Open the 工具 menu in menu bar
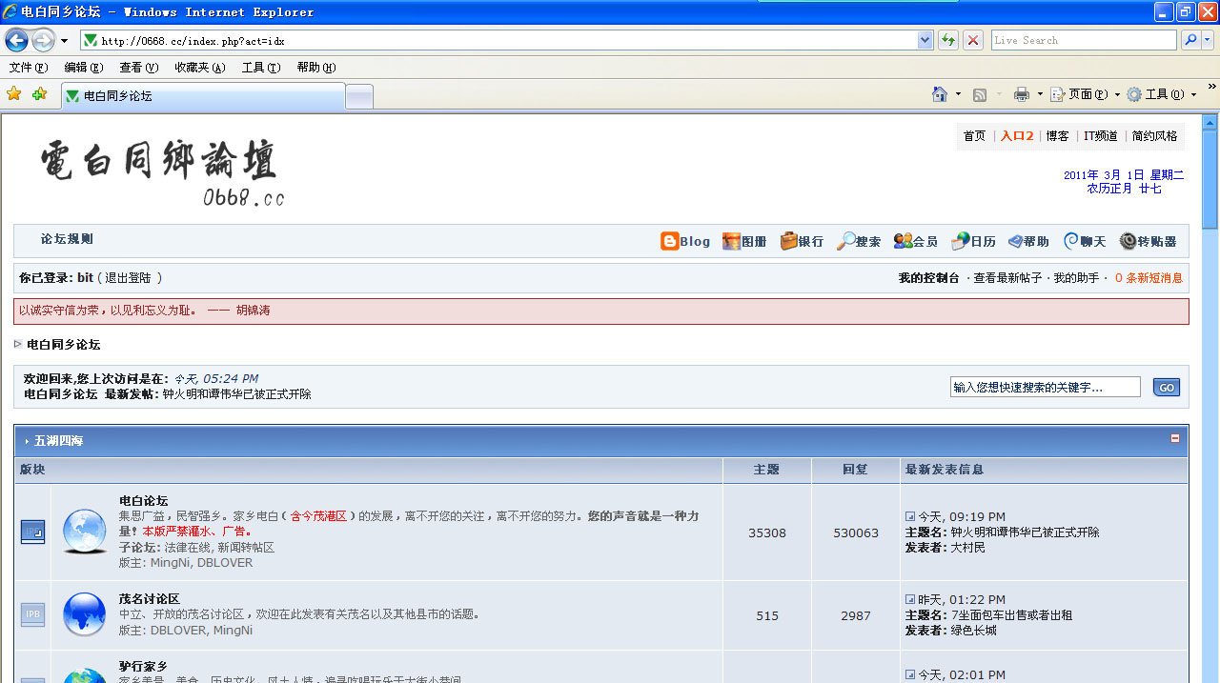1220x683 pixels. pyautogui.click(x=260, y=68)
